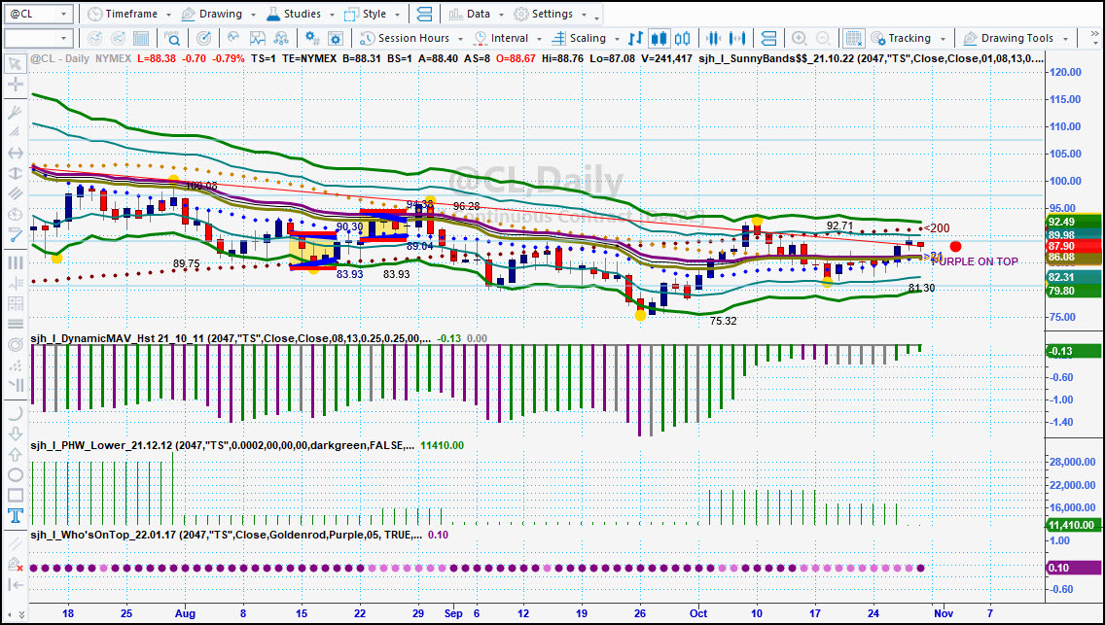This screenshot has width=1105, height=625.
Task: Select hollow candlestick chart style
Action: click(682, 38)
